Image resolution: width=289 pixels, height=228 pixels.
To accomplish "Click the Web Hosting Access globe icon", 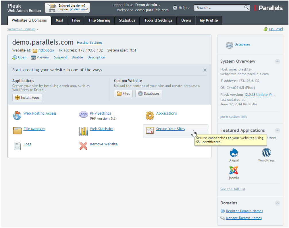I will pos(17,115).
